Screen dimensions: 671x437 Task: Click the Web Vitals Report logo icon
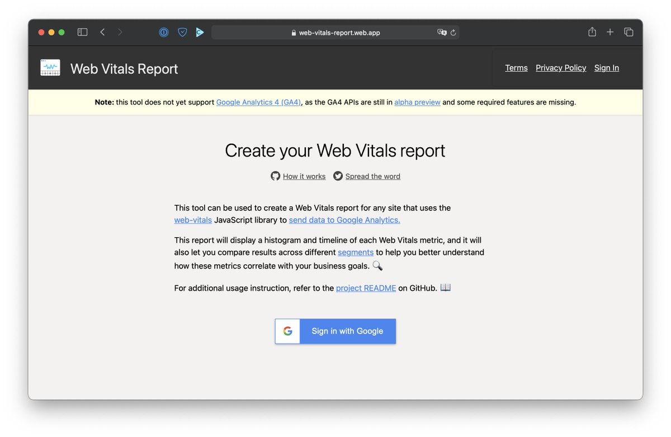(50, 68)
